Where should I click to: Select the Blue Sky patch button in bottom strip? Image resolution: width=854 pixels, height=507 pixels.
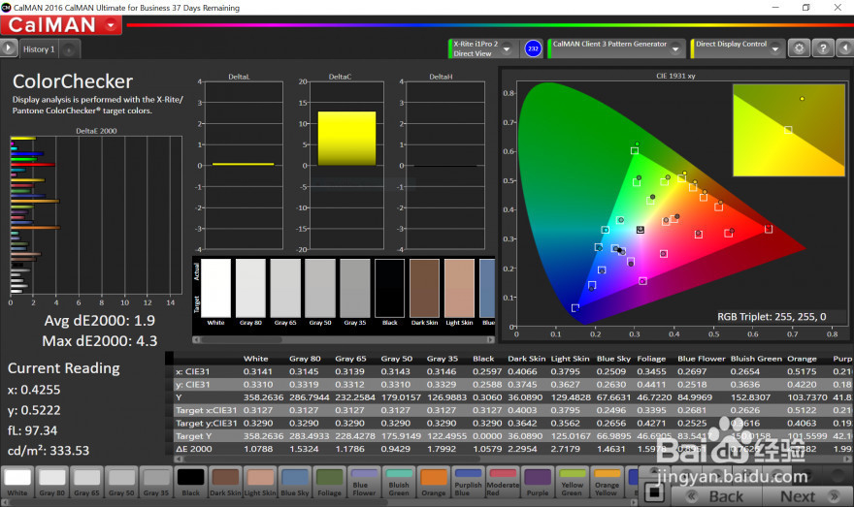coord(295,482)
